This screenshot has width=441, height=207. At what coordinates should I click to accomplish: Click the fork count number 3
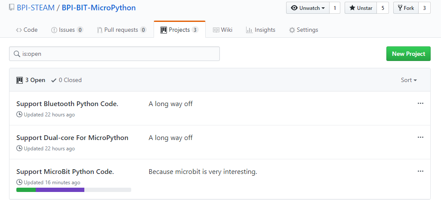[x=424, y=8]
